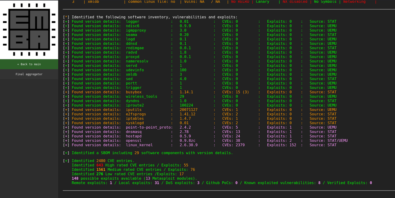This screenshot has height=198, width=395.
Task: Click the 'ddnsd' component entry
Action: 132,44
